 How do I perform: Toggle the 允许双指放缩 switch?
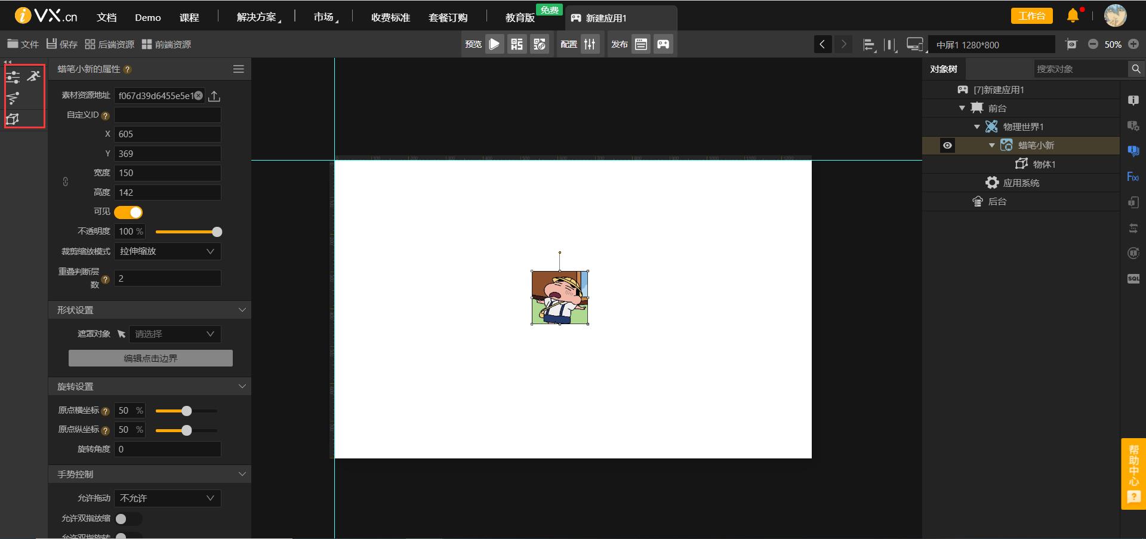[128, 519]
